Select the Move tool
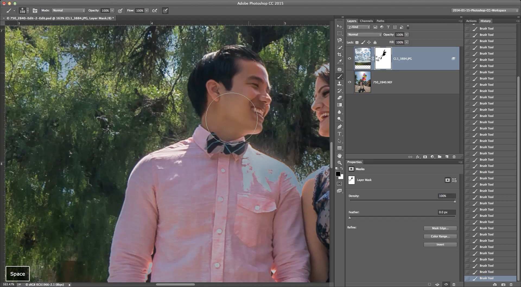This screenshot has width=521, height=287. tap(340, 26)
